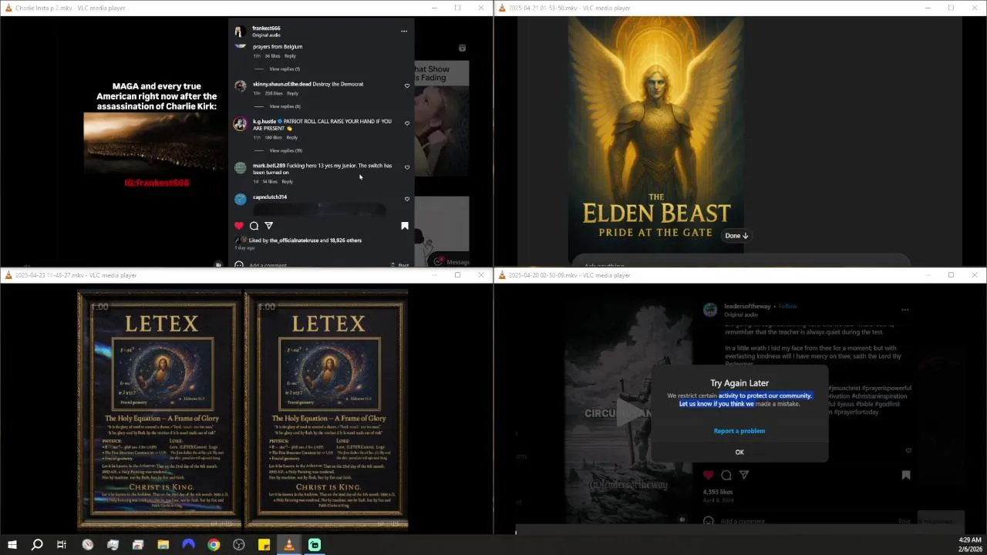Open Google Chrome from taskbar

(214, 545)
